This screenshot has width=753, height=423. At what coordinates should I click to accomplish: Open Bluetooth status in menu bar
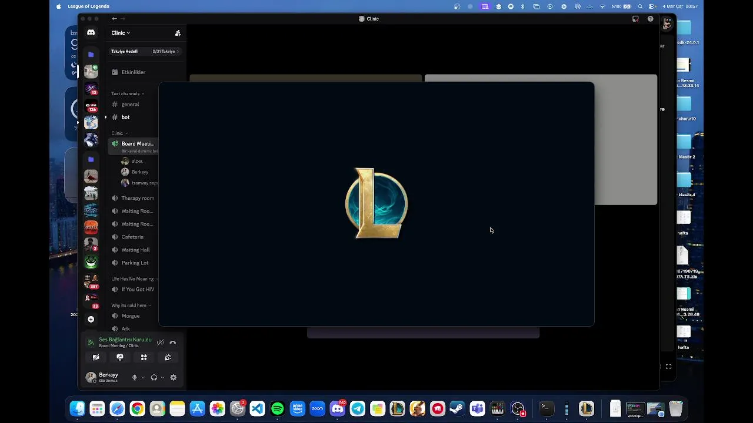click(x=523, y=6)
